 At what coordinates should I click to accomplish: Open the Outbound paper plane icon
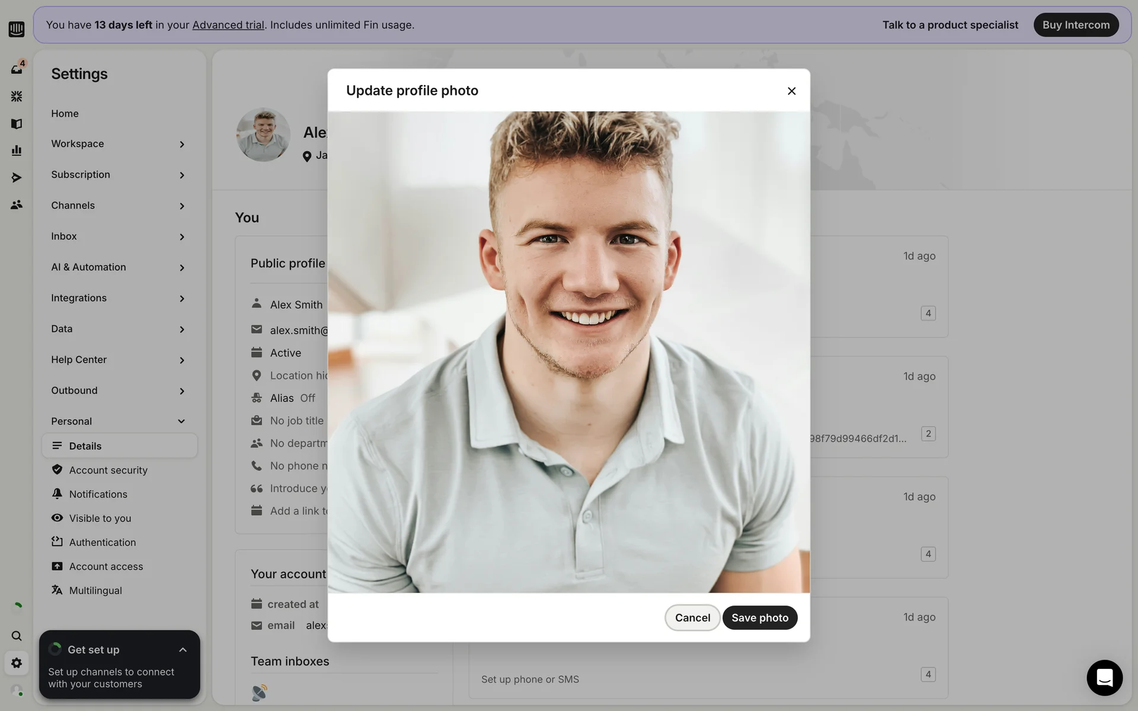click(17, 178)
